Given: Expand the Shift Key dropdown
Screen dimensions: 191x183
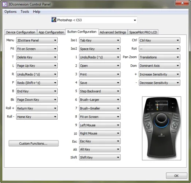Looking at the screenshot, I should click(x=100, y=157).
